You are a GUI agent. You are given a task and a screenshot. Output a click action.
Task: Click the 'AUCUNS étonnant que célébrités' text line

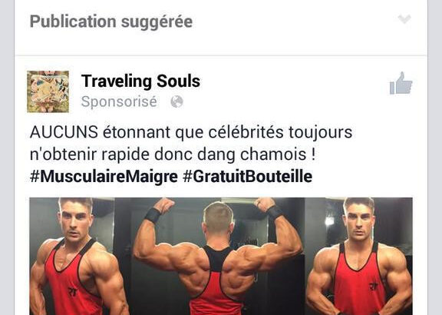click(191, 132)
